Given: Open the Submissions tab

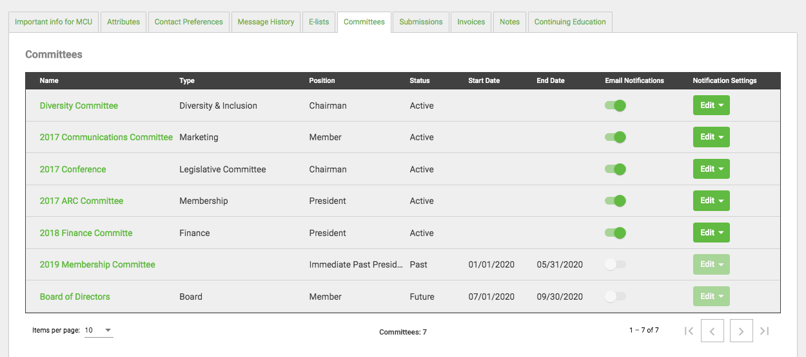Looking at the screenshot, I should pyautogui.click(x=421, y=22).
